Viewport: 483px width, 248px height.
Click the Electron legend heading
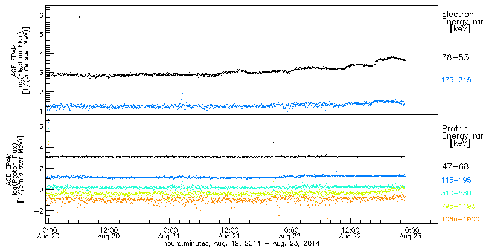pos(458,14)
